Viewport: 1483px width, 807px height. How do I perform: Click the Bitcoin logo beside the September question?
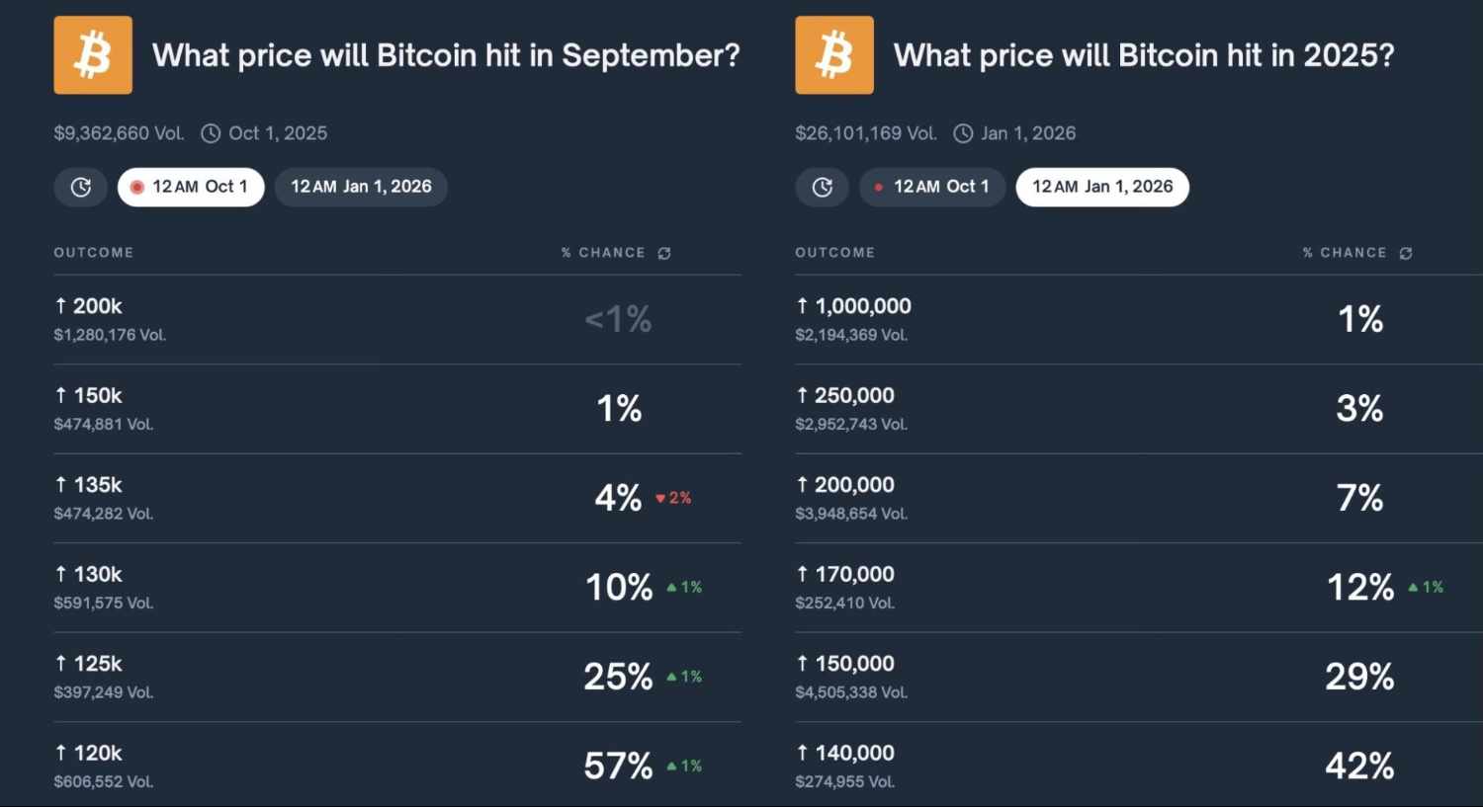click(93, 55)
